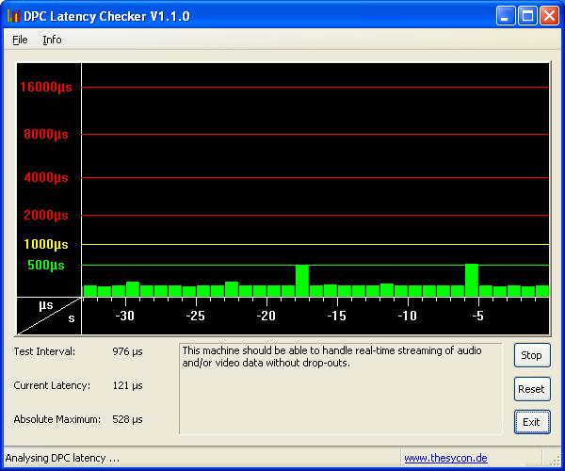Click the Stop button
Viewport: 565px width, 471px height.
532,355
